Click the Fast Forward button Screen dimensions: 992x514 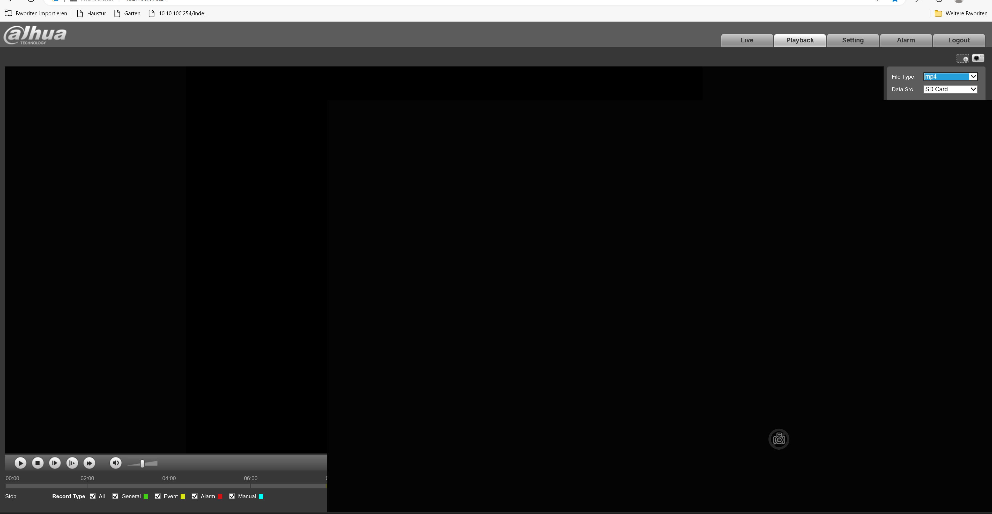[89, 463]
